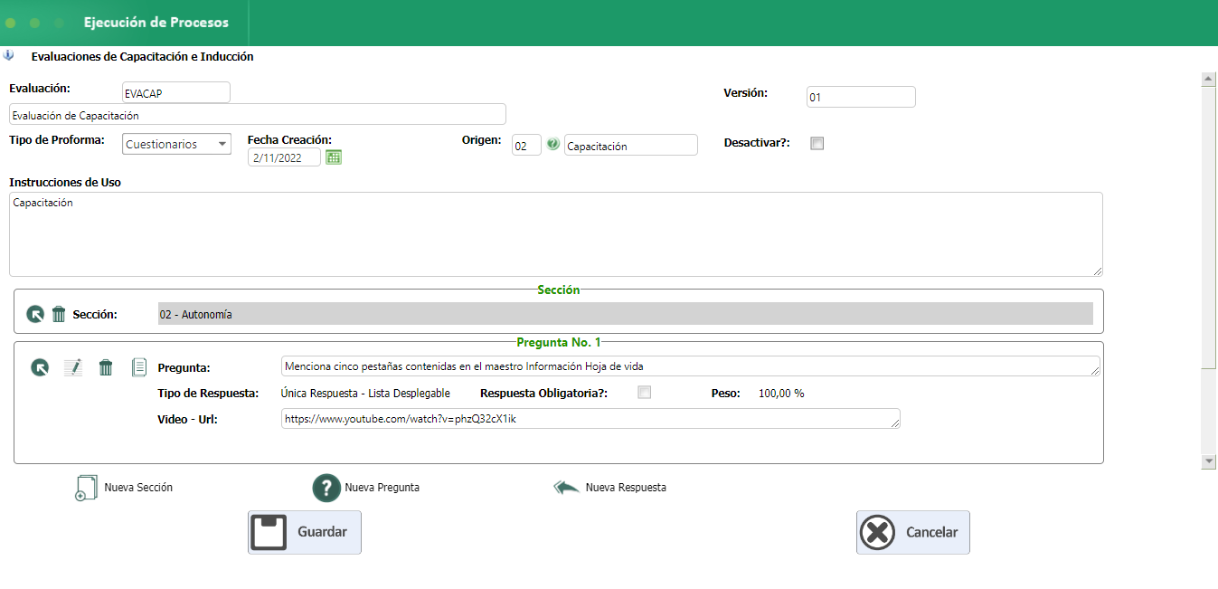Click the Evaluaciones de Capacitación e Inducción title

pyautogui.click(x=142, y=56)
